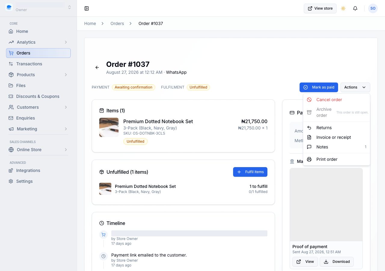This screenshot has width=385, height=271.
Task: Click the Marketing megaphone icon
Action: pos(11,129)
